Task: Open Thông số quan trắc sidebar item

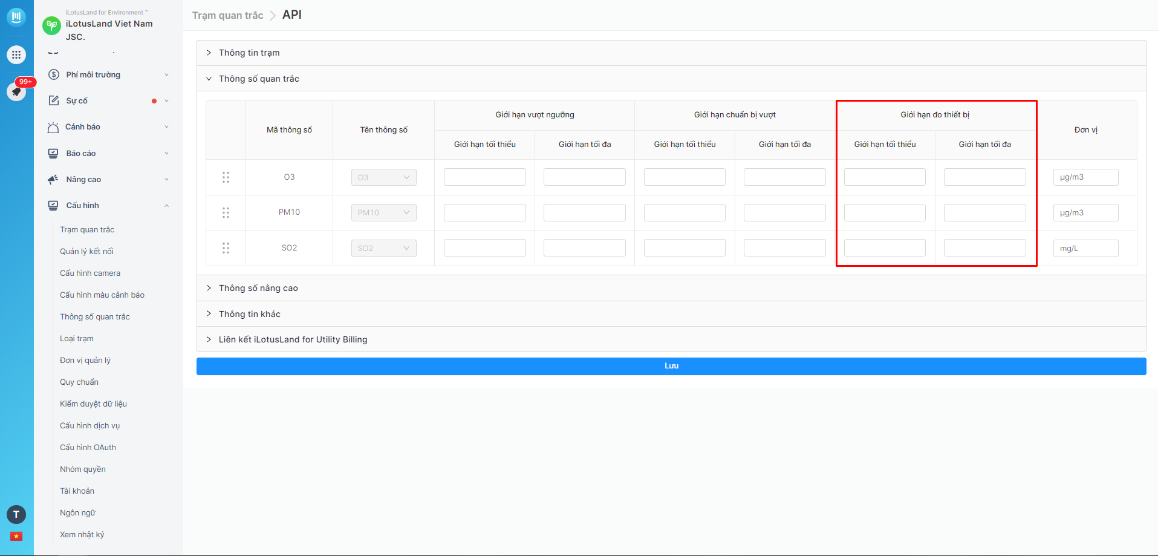Action: (x=95, y=317)
